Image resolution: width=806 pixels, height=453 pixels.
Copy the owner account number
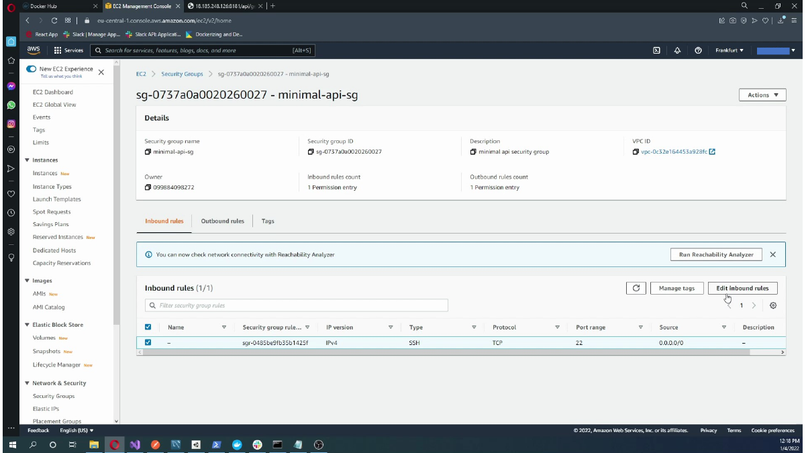point(148,187)
